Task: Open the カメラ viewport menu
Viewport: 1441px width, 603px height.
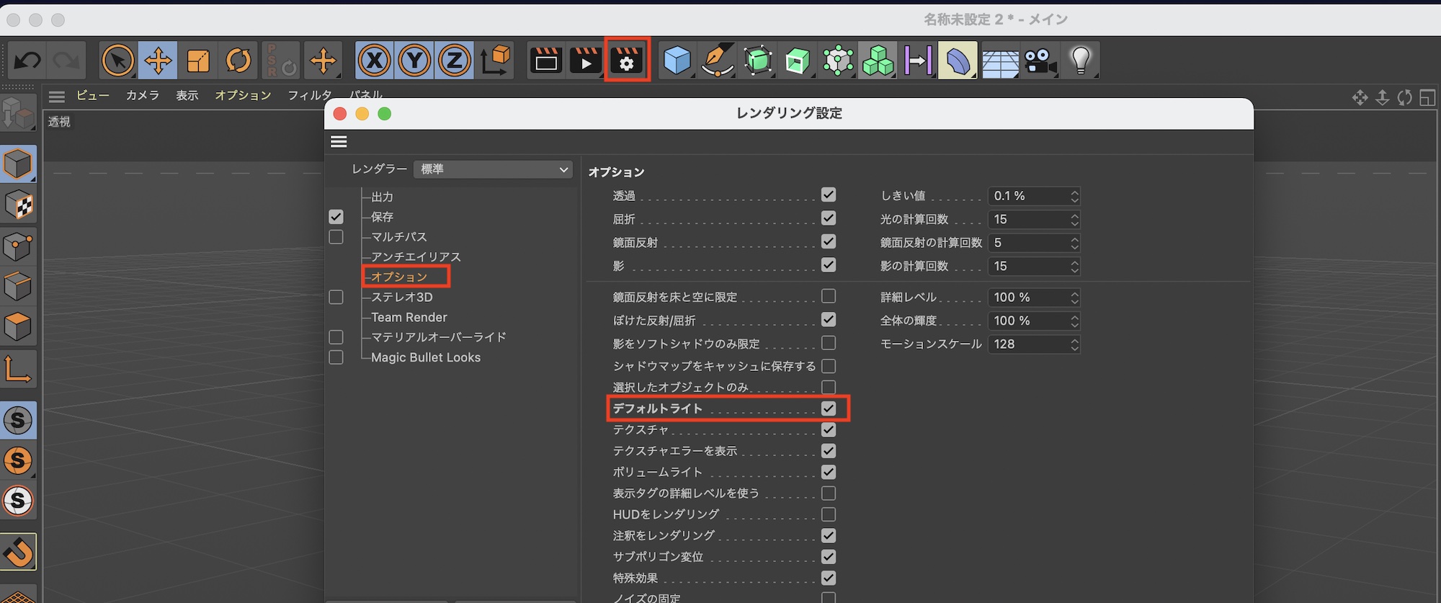Action: click(x=143, y=95)
